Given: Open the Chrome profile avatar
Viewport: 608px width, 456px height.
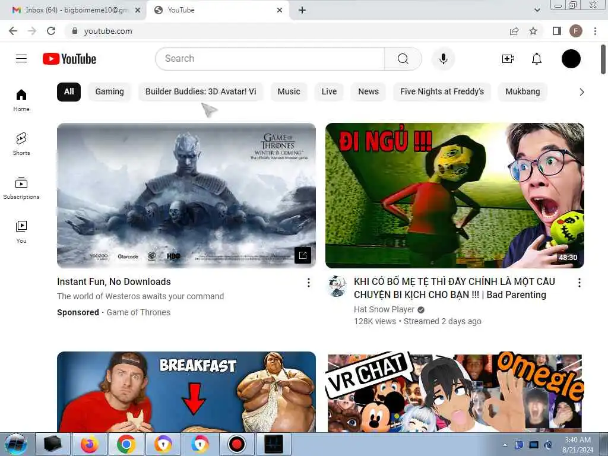Looking at the screenshot, I should 576,31.
